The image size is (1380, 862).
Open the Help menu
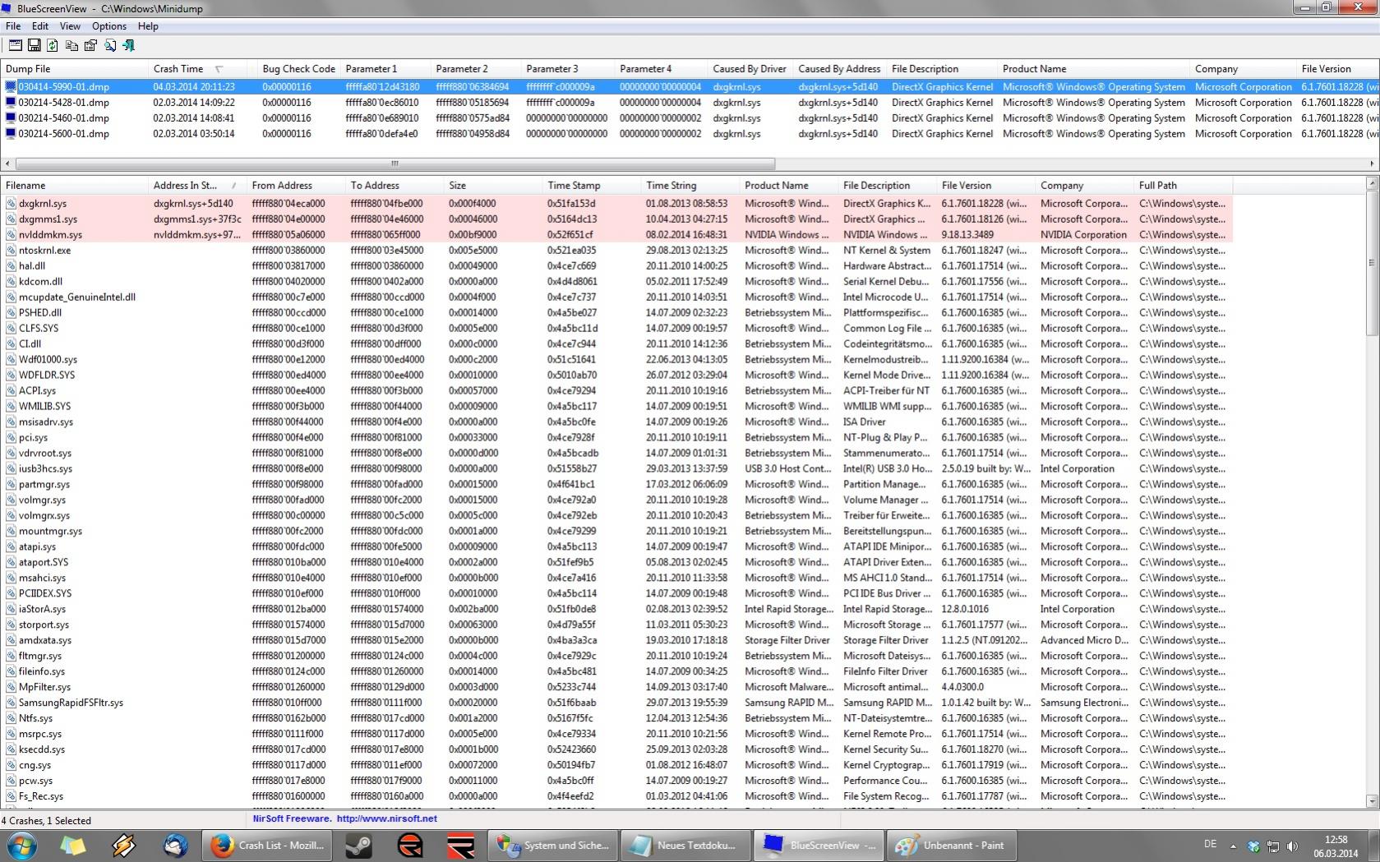[148, 26]
